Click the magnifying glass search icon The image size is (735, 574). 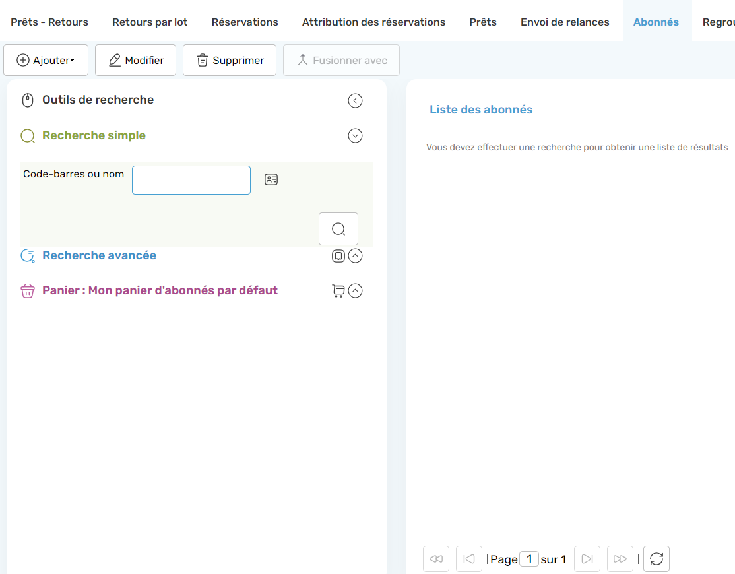[x=338, y=229]
